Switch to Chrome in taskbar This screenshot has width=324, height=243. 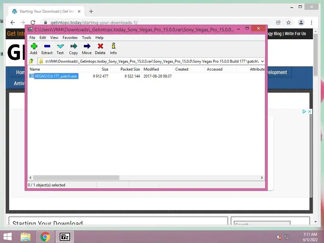[45, 237]
